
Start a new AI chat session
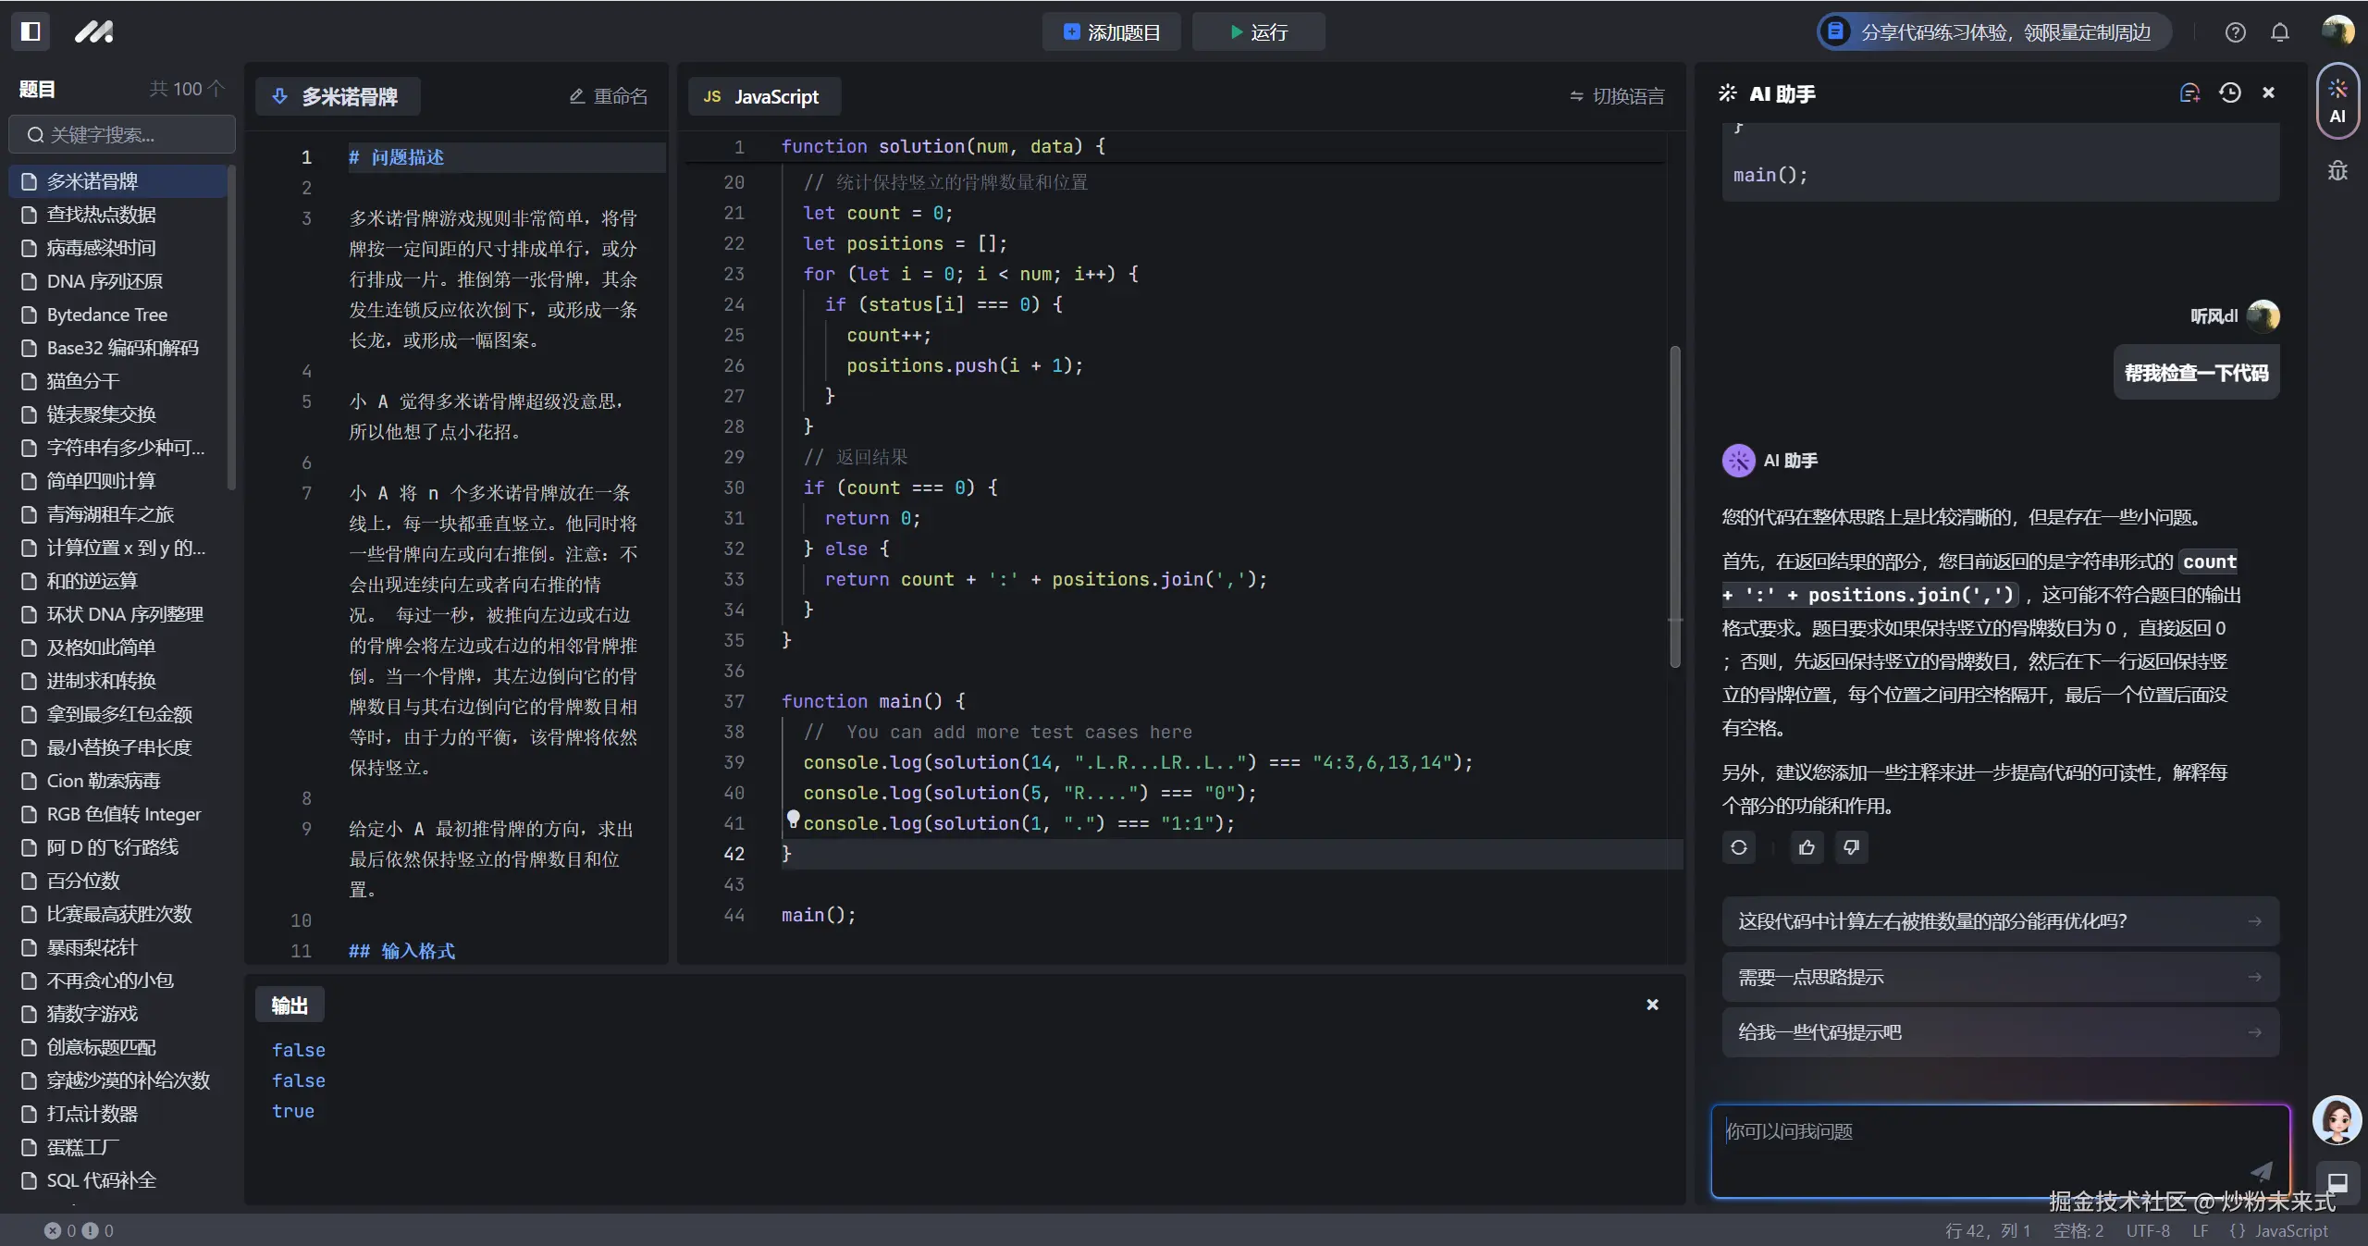pyautogui.click(x=2189, y=93)
